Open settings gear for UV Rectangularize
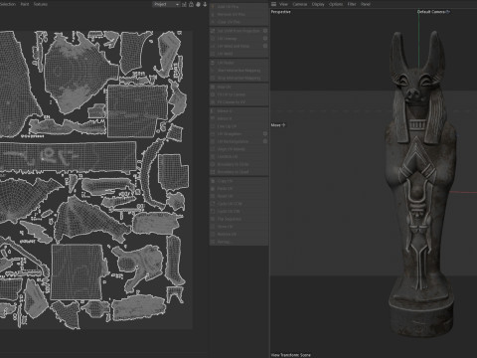 (265, 141)
